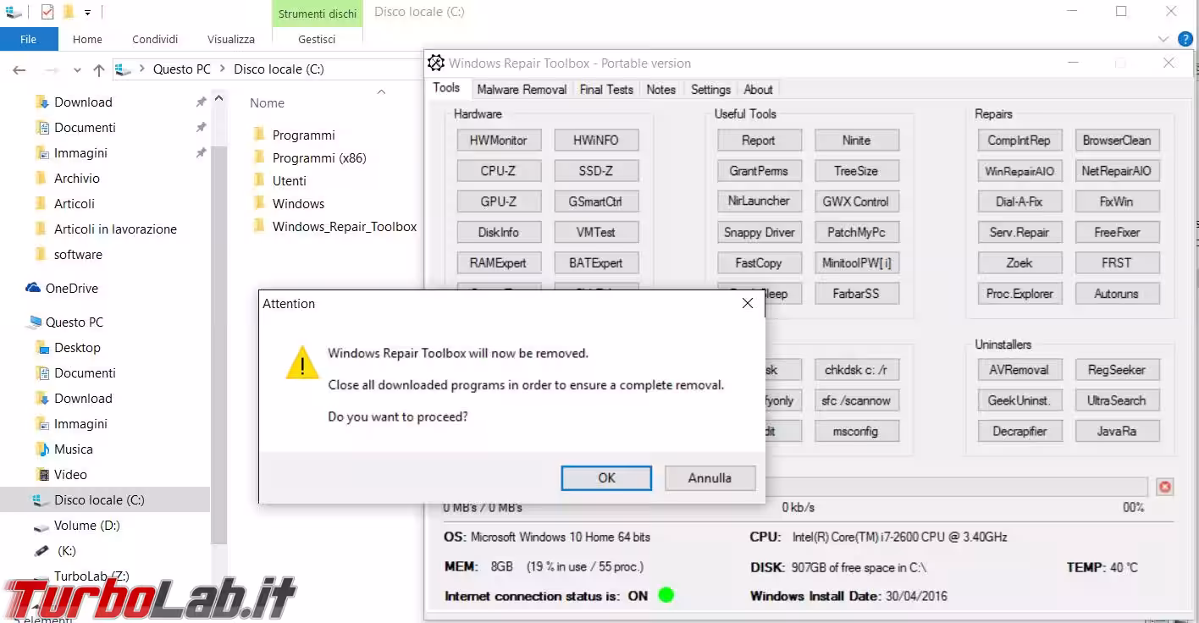Open the Windows_Repair_Toolbox folder
This screenshot has height=623, width=1199.
(x=344, y=227)
